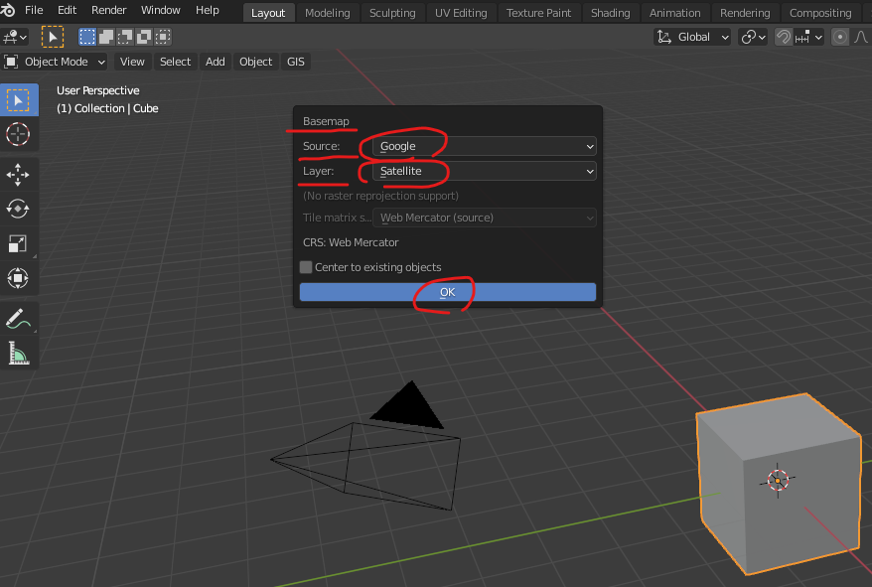
Task: Activate the tweak select arrow tool in header
Action: tap(53, 38)
